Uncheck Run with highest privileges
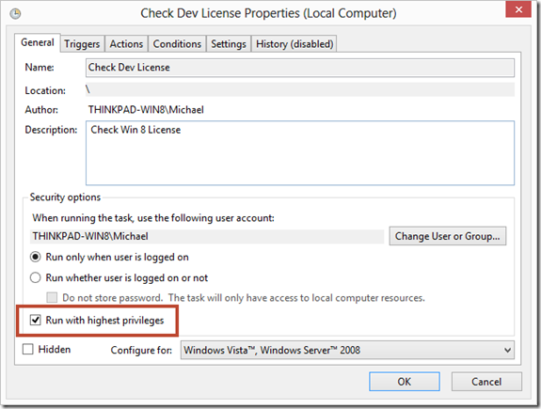Viewport: 541px width, 409px height. coord(35,320)
